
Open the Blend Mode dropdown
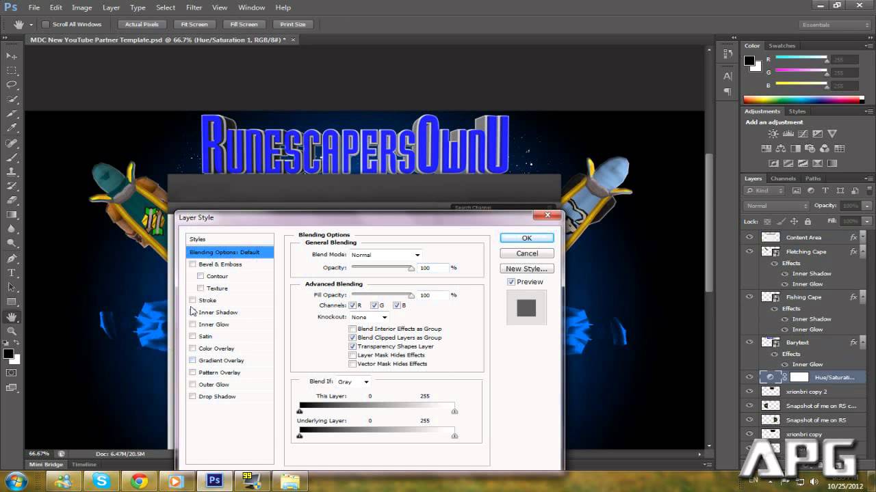point(385,255)
